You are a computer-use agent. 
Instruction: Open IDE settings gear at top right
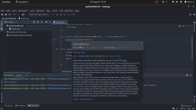194,14
